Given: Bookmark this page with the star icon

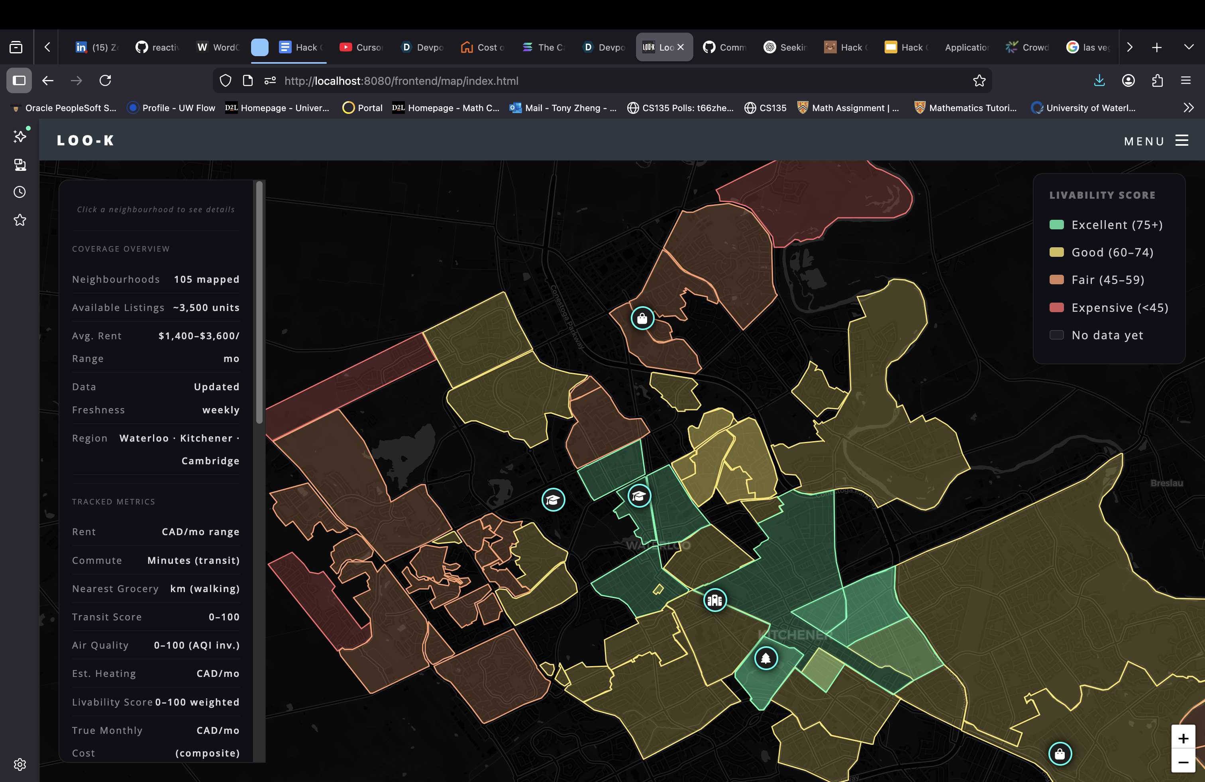Looking at the screenshot, I should pyautogui.click(x=979, y=81).
